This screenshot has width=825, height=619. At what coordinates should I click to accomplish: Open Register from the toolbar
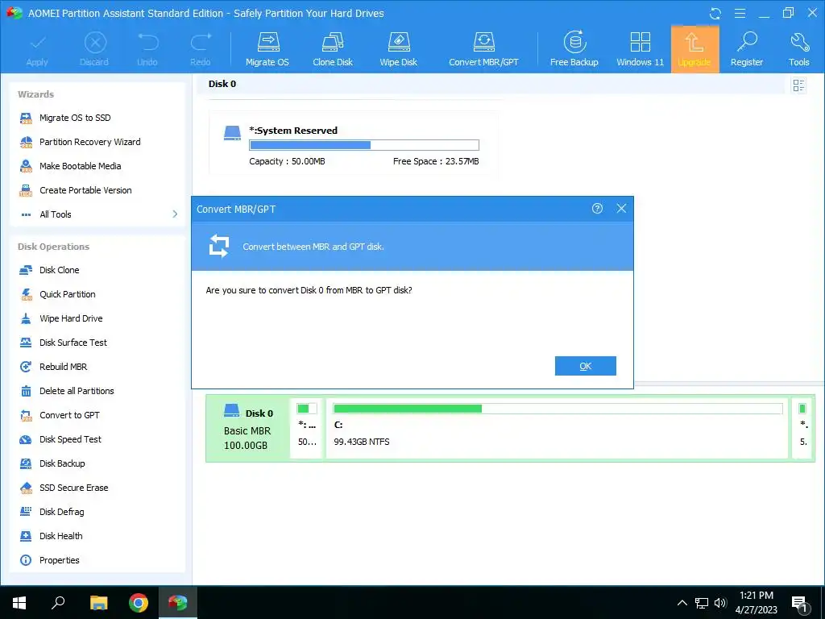(x=747, y=49)
